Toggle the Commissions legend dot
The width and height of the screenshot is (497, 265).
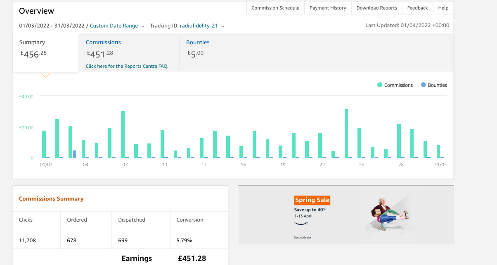coord(380,85)
